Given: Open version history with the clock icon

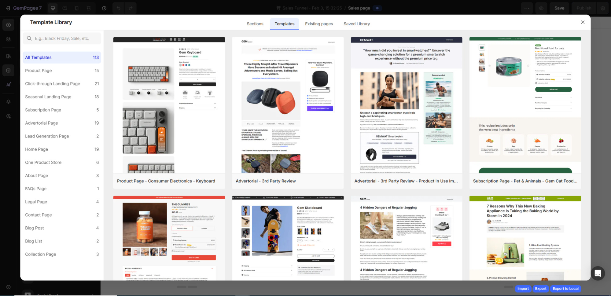Looking at the screenshot, I should pyautogui.click(x=104, y=8).
